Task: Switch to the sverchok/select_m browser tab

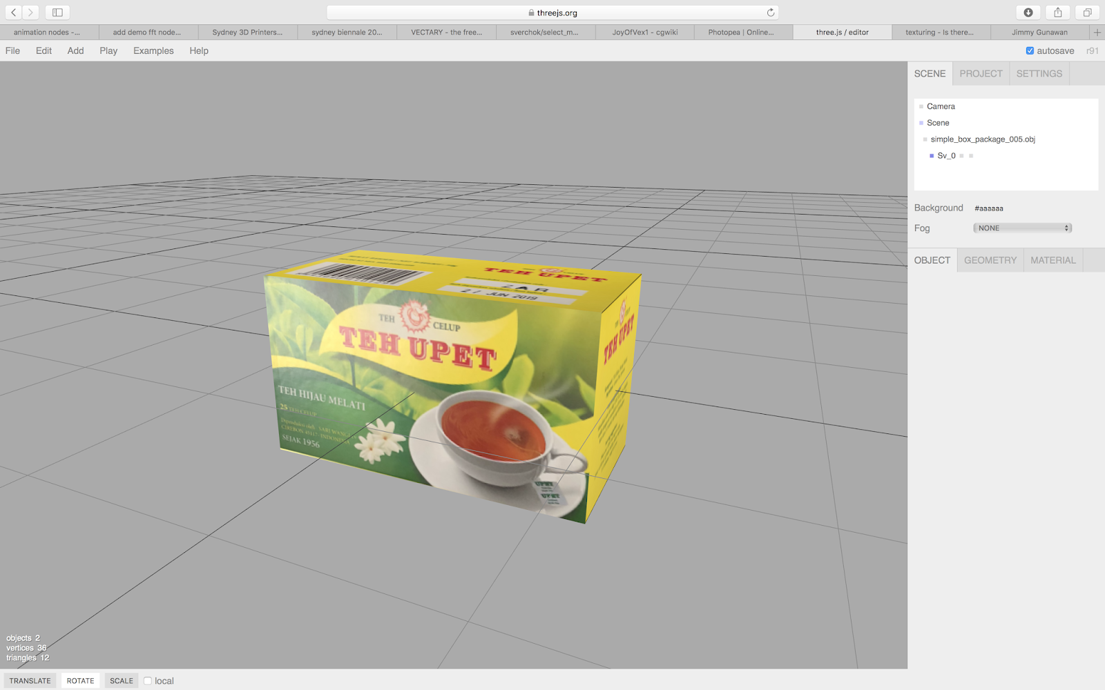Action: [x=546, y=32]
